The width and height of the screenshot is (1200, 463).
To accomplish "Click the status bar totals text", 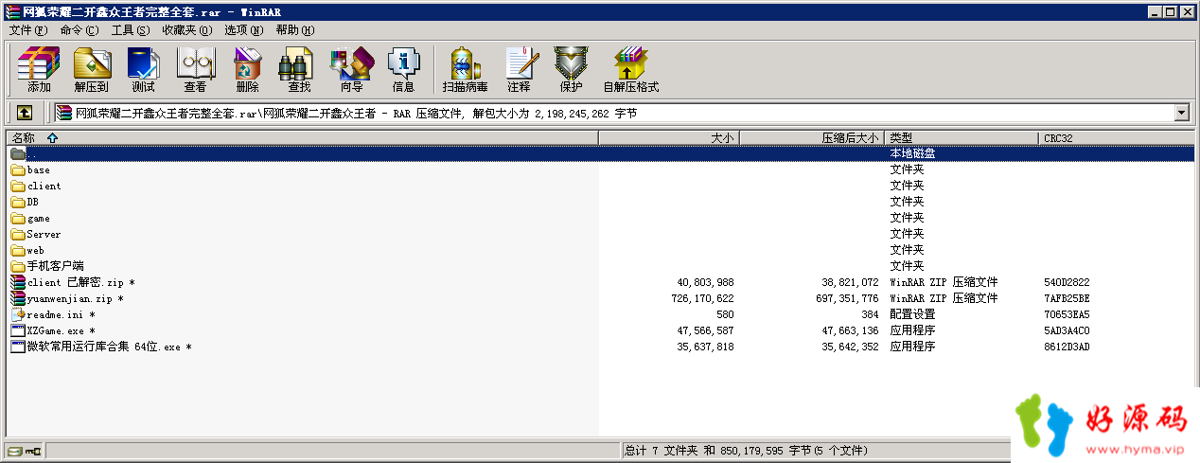I will pyautogui.click(x=746, y=451).
